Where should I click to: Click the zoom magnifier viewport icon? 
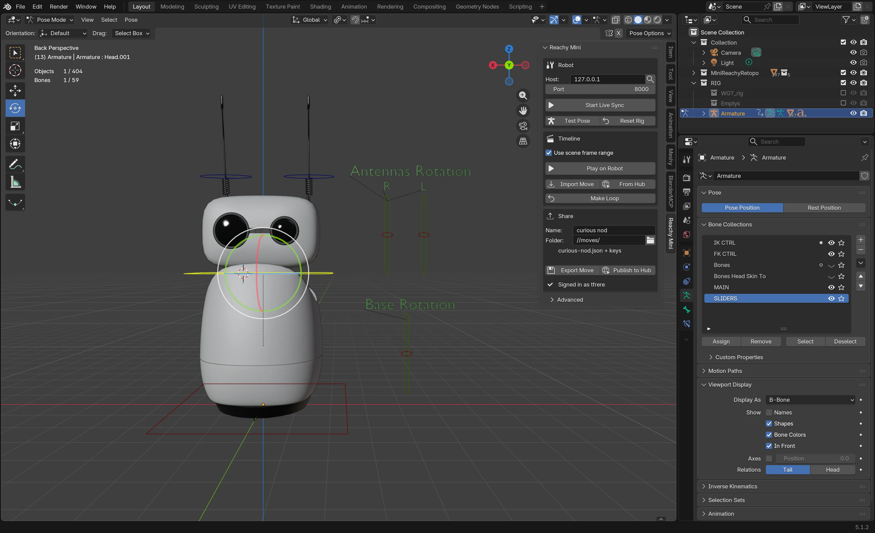523,95
